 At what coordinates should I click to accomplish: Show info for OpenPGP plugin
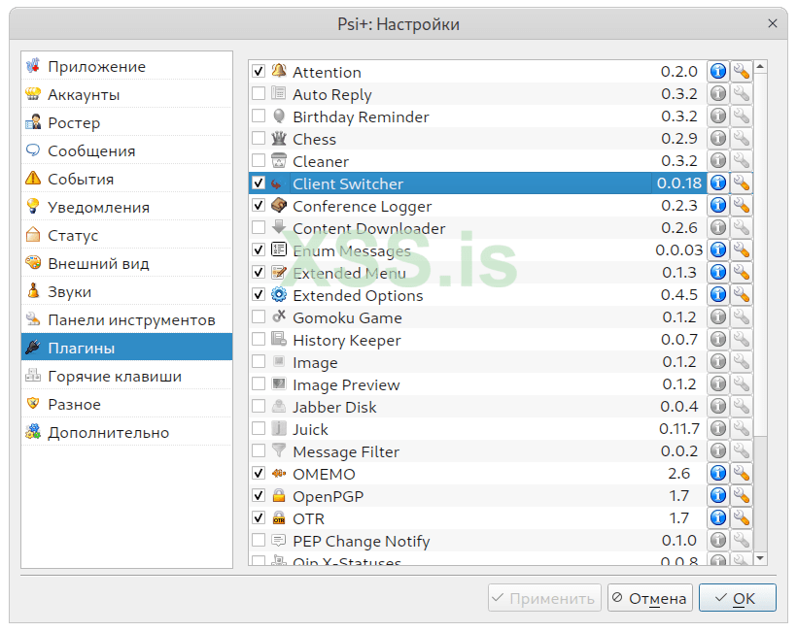click(x=717, y=496)
